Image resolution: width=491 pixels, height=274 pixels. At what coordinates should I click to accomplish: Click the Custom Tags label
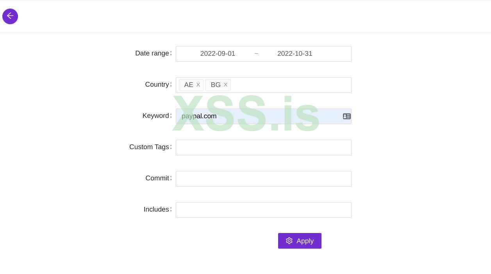pos(149,147)
